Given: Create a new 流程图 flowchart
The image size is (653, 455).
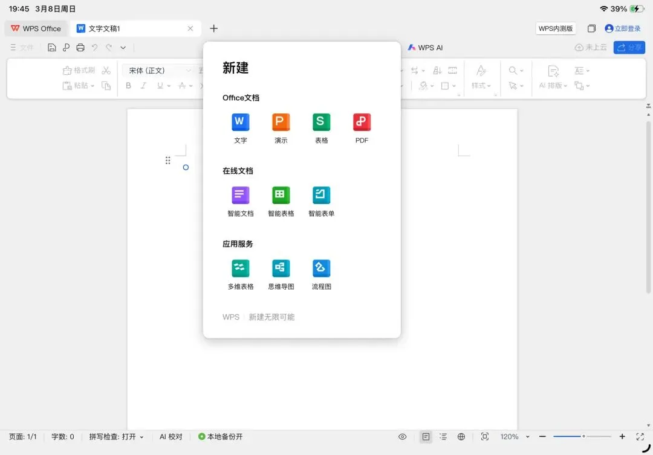Looking at the screenshot, I should [x=321, y=275].
